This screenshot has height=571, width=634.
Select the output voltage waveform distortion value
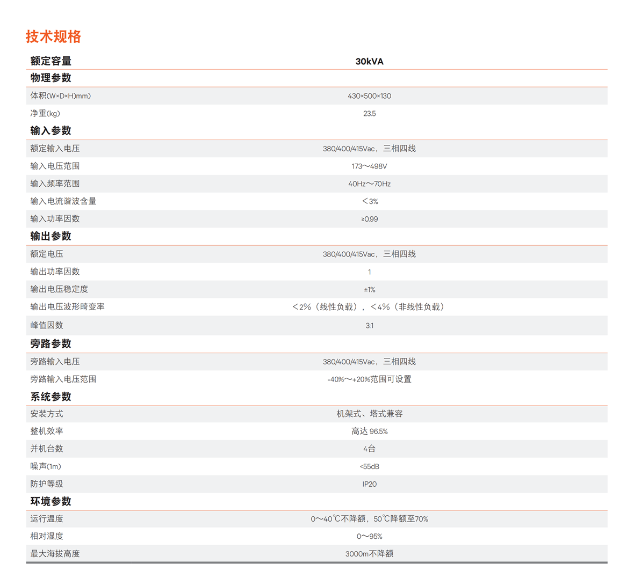tap(369, 307)
